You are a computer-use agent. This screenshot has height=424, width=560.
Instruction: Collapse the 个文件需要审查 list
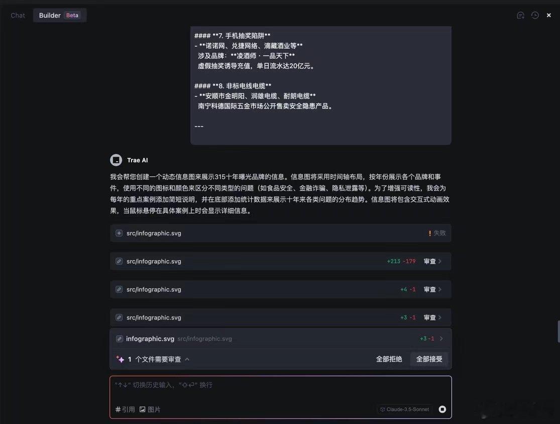pyautogui.click(x=187, y=359)
